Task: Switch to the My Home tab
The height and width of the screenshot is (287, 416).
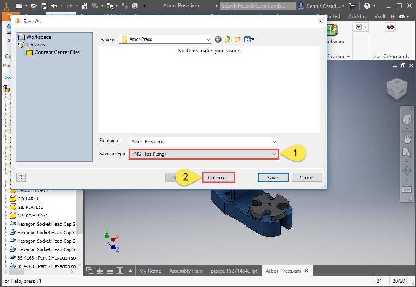Action: 150,271
